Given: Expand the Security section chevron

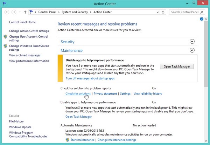Looking at the screenshot, I should (192, 42).
